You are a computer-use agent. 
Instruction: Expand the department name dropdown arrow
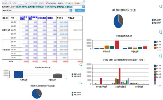pos(84,7)
